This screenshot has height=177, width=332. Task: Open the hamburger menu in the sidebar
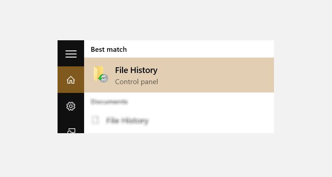(x=71, y=54)
